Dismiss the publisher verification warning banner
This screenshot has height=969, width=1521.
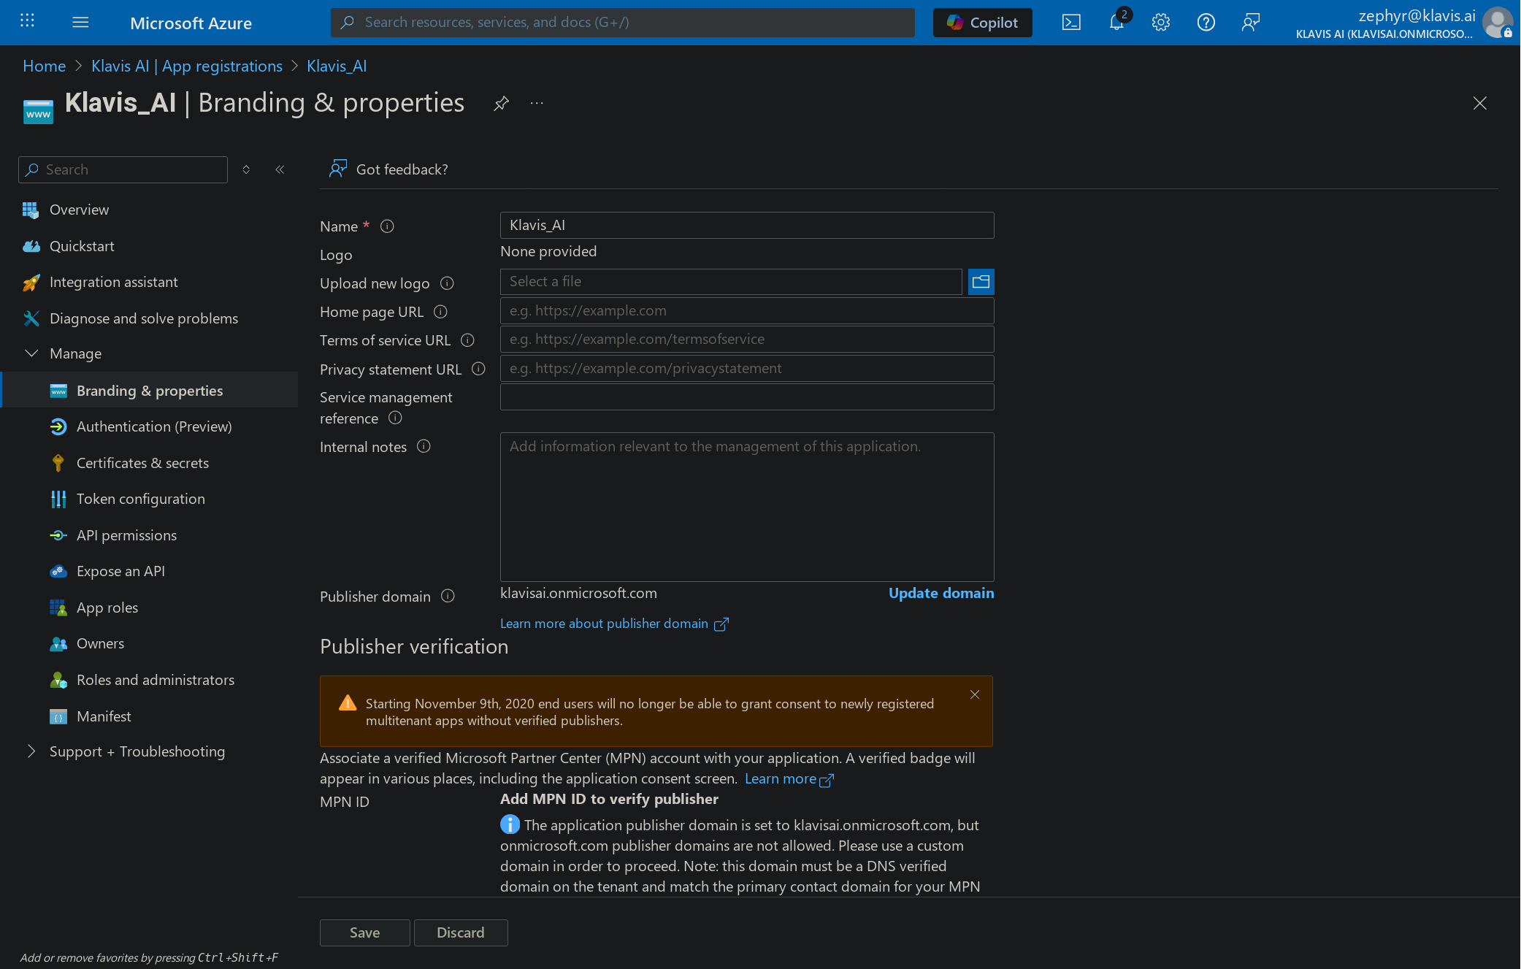pos(974,694)
